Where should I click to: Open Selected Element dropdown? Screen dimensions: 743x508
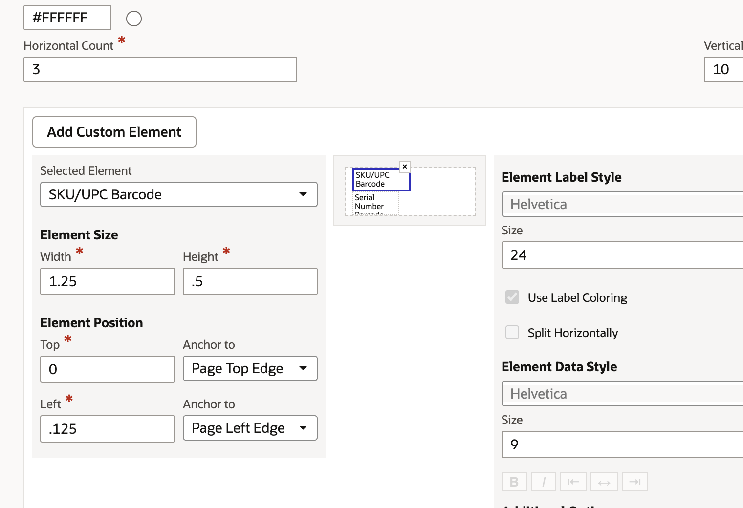tap(179, 194)
